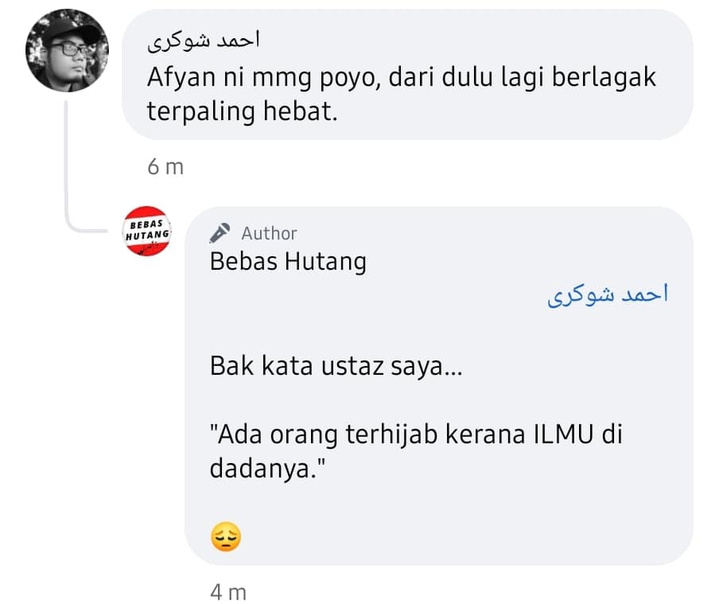Click the word Afyan in the first comment

181,77
